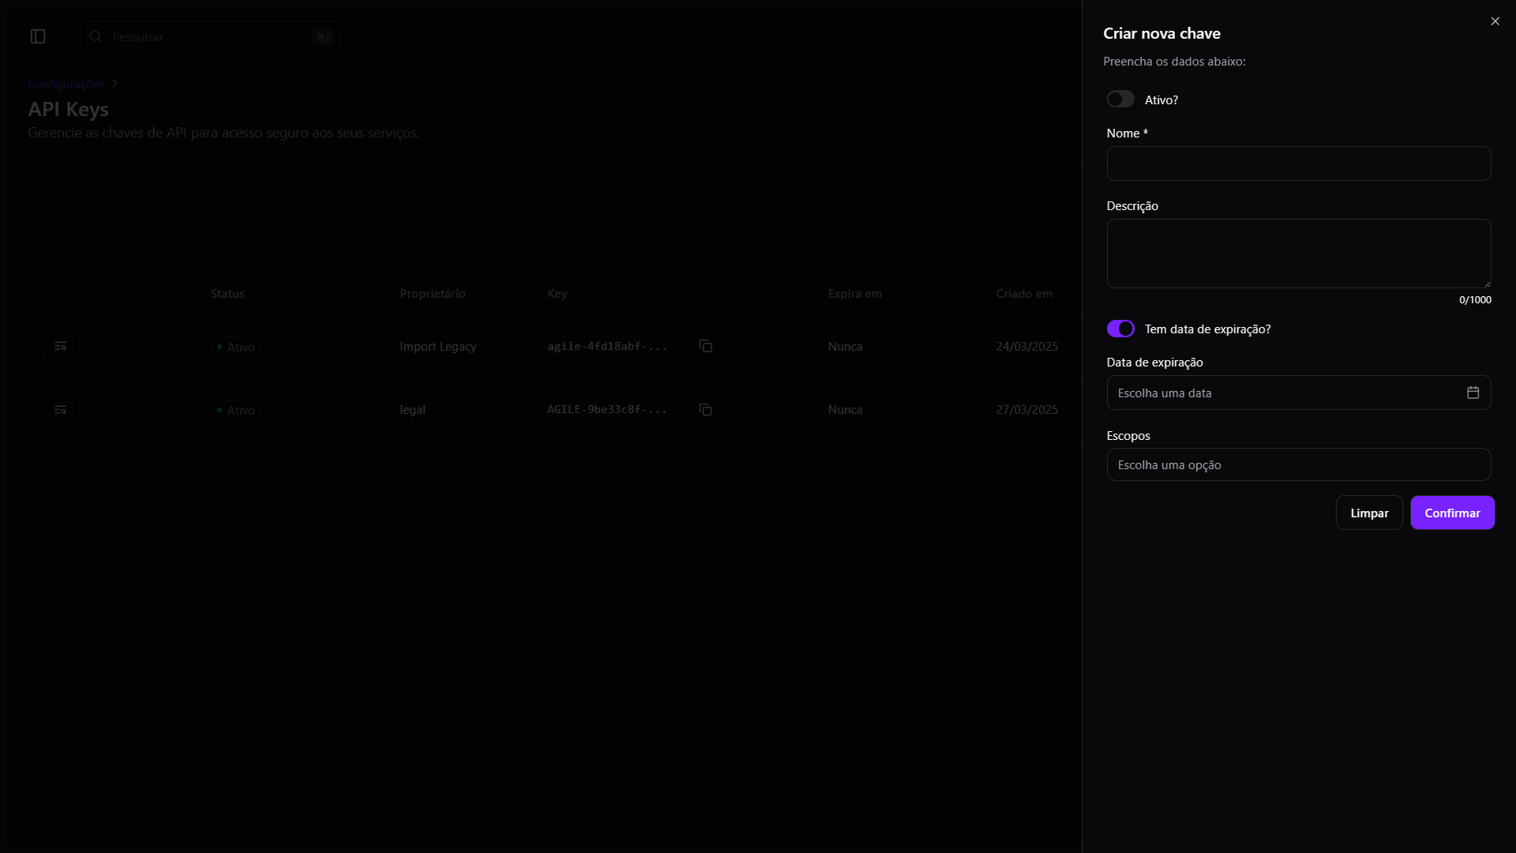Viewport: 1516px width, 853px height.
Task: Click the Status column header
Action: 227,293
